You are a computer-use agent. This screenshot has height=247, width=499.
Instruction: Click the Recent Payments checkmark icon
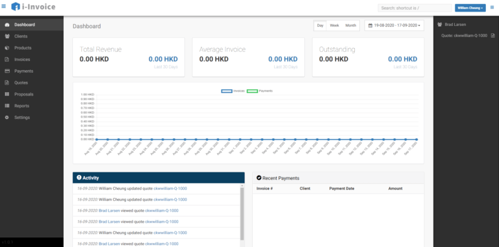[259, 178]
